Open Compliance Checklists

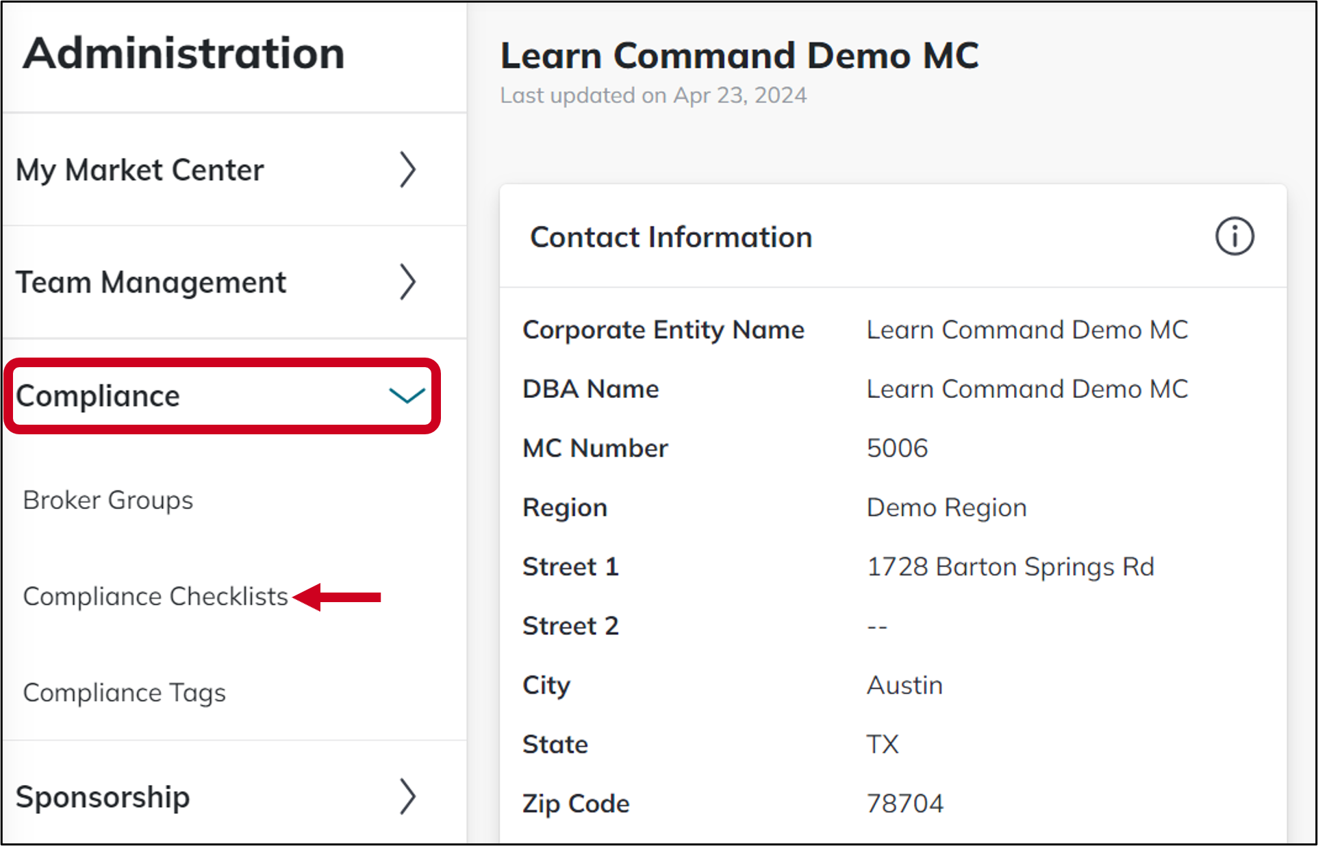(x=155, y=596)
